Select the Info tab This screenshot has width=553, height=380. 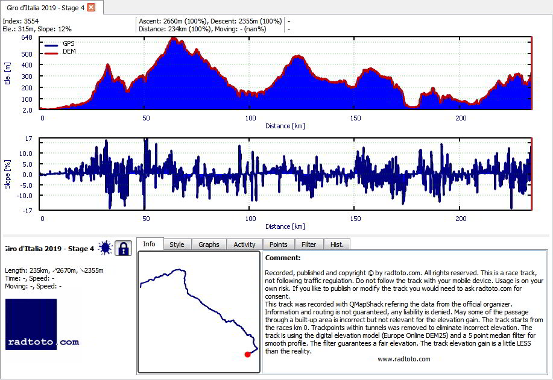click(x=149, y=244)
